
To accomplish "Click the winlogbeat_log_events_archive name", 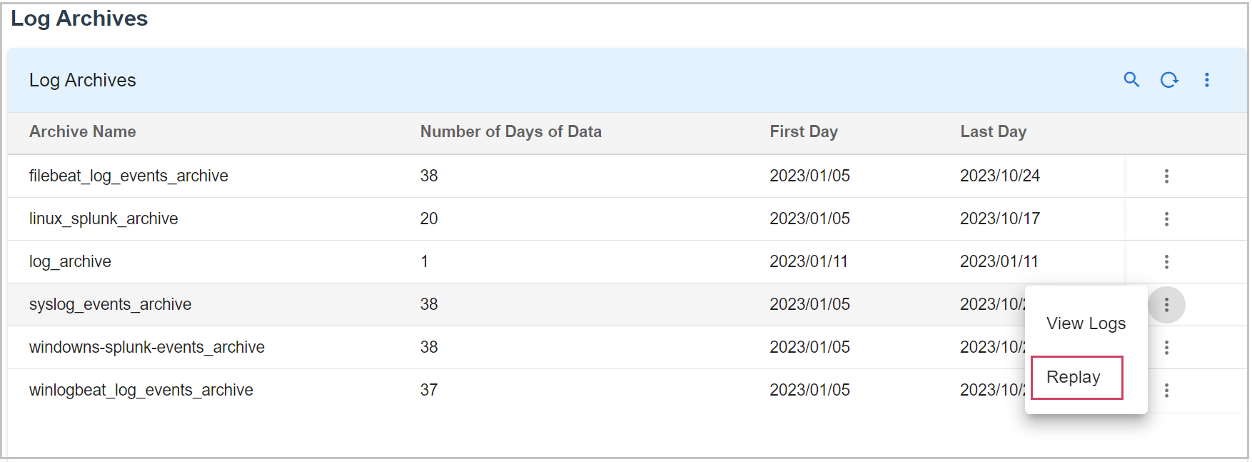I will click(141, 391).
